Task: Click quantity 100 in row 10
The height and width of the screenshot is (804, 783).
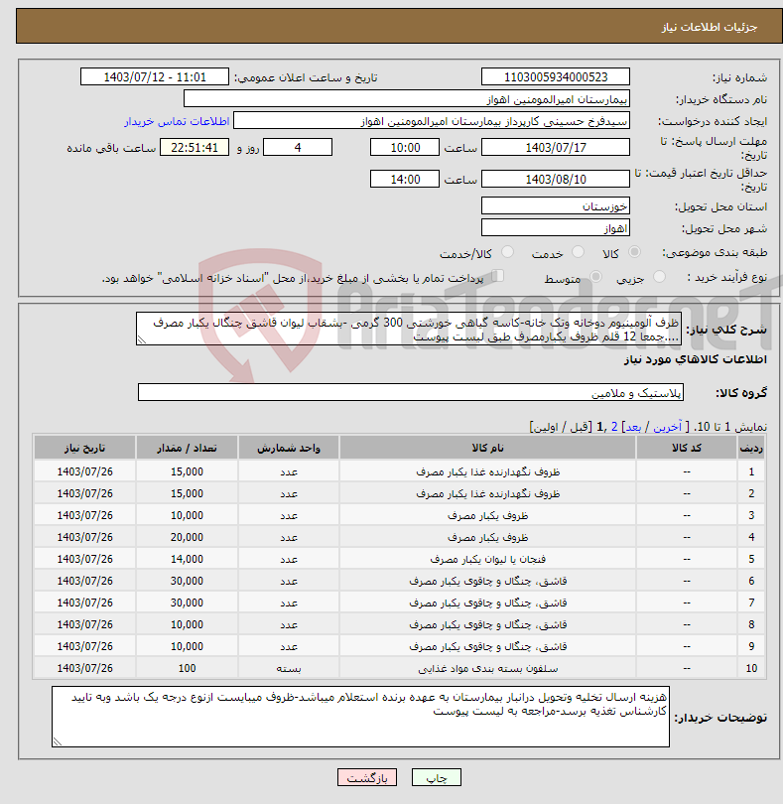Action: click(187, 668)
